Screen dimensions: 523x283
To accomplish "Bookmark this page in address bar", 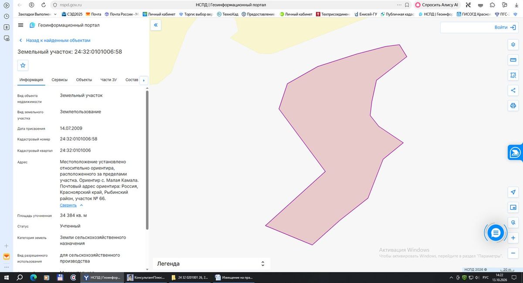I will [407, 5].
